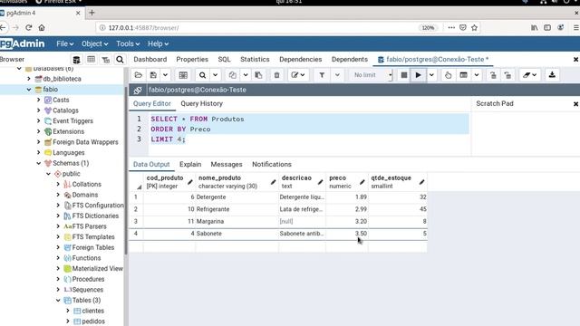
Task: Click the Browser view data table icon
Action: [91, 60]
